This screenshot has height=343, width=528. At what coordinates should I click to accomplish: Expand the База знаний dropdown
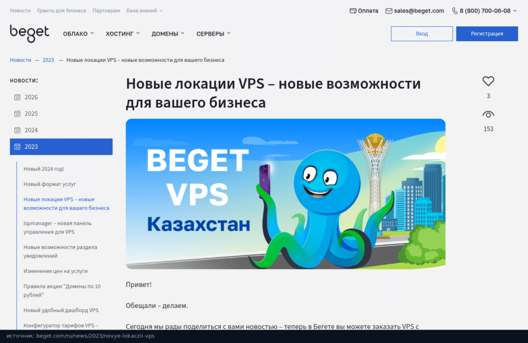coord(144,11)
